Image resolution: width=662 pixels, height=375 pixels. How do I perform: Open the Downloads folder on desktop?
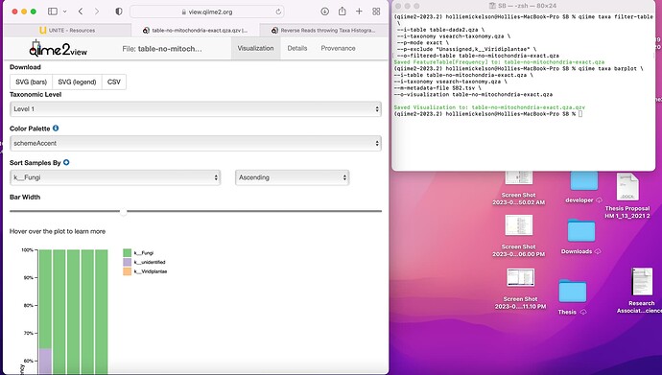click(x=581, y=230)
